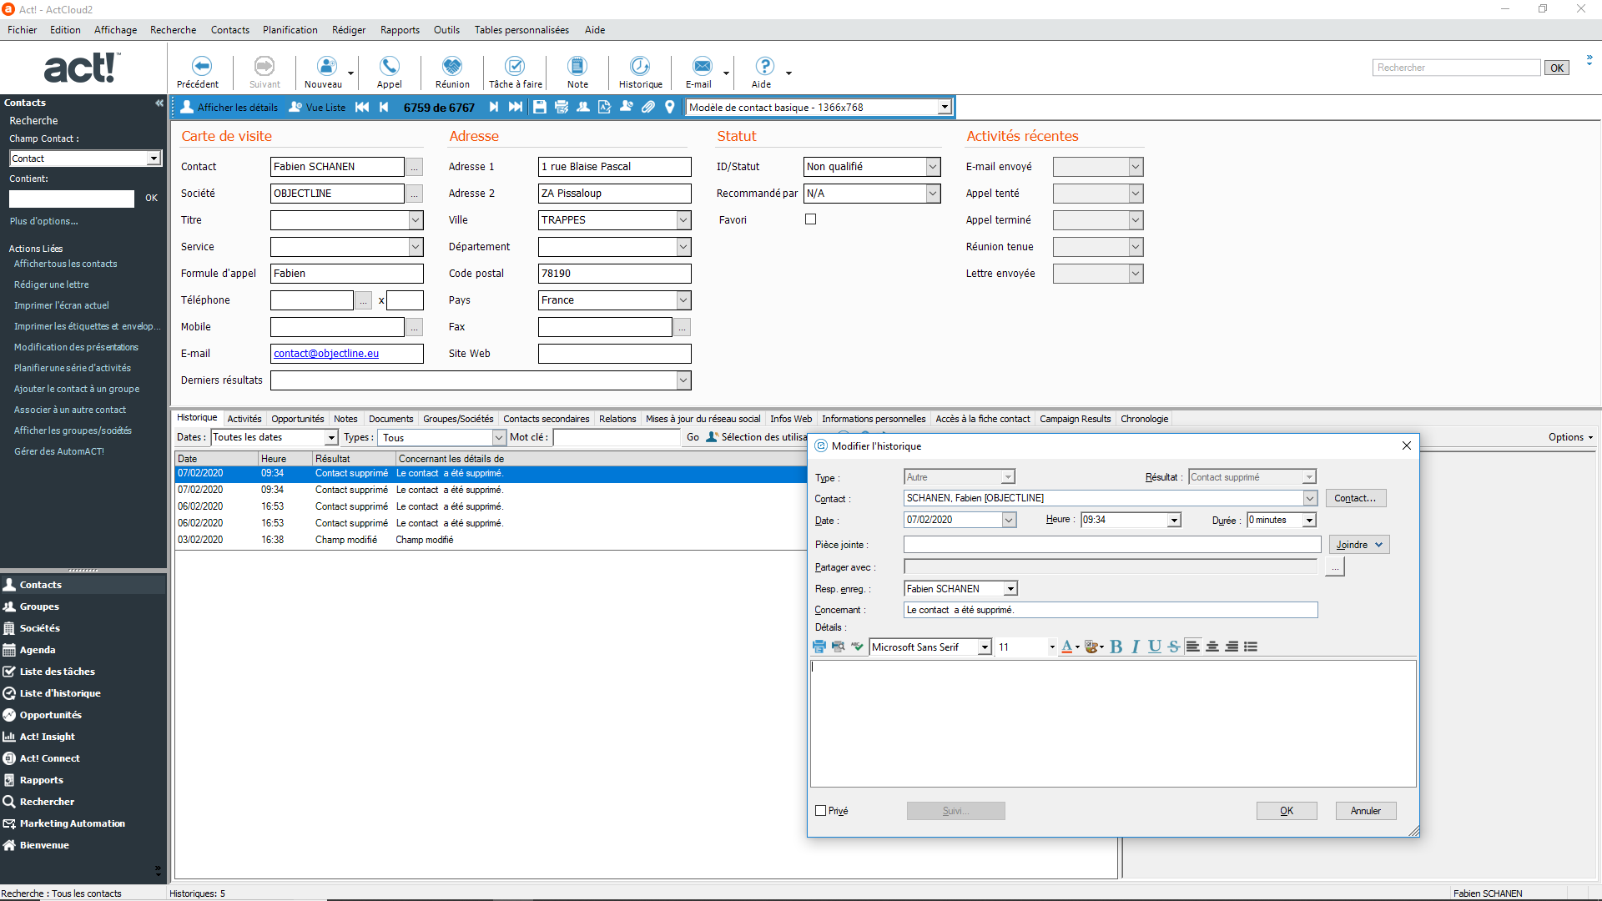Go to the previous view with Précédent
Viewport: 1602px width, 901px height.
click(198, 72)
